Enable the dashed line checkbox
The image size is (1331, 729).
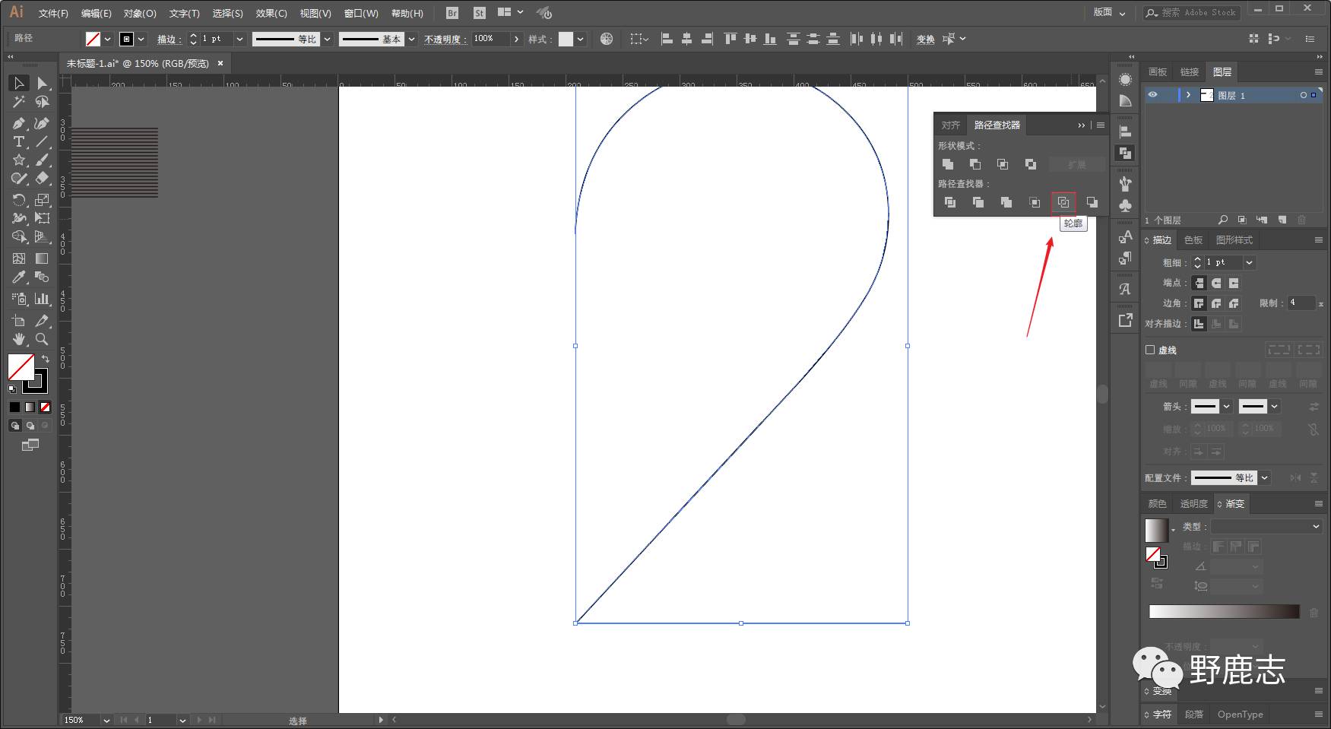[1150, 350]
